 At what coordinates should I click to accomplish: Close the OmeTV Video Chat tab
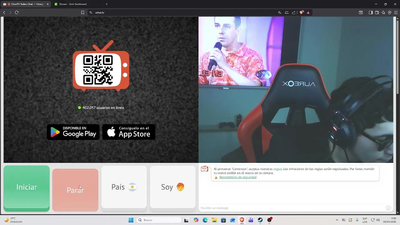click(48, 4)
